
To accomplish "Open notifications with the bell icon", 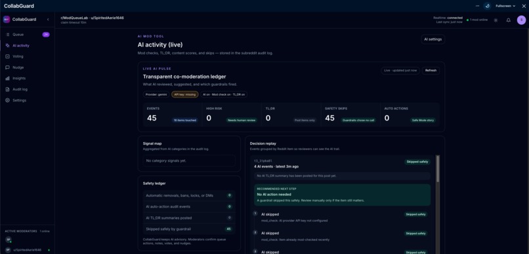I will (509, 20).
